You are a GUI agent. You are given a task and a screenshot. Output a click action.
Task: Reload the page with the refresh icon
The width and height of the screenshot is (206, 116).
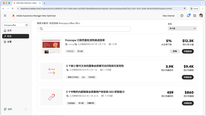[x=12, y=9]
